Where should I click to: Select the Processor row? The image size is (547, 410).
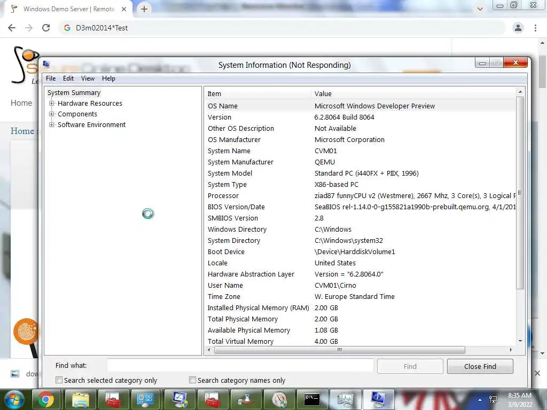361,195
